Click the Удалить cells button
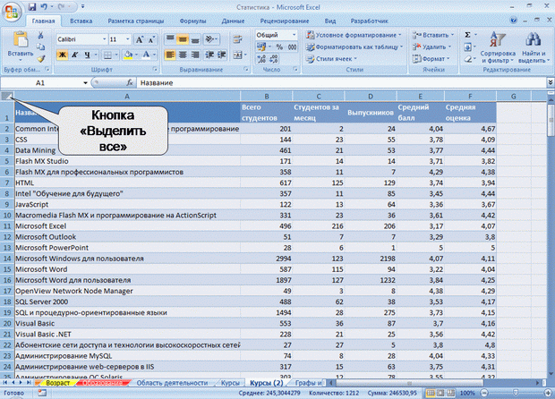Screen dimensions: 555x399 click(431, 47)
